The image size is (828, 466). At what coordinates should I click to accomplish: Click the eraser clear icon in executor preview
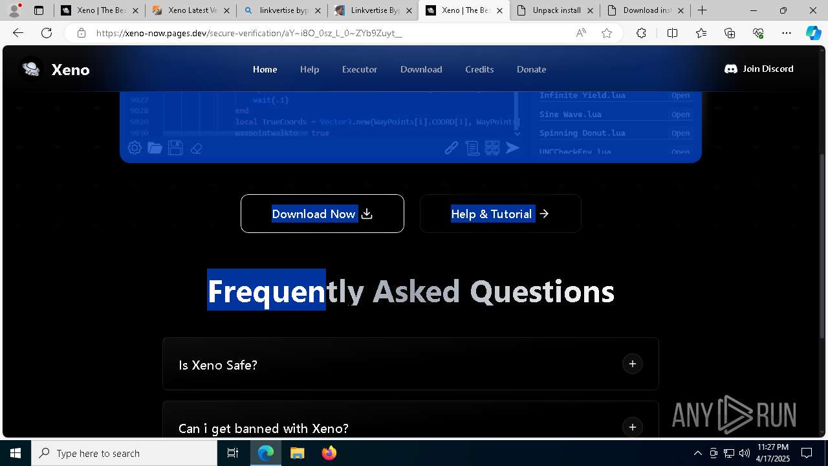[x=196, y=148]
